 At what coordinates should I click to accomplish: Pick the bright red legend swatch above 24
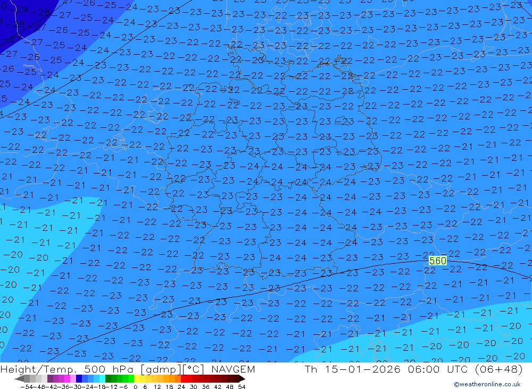pos(183,378)
